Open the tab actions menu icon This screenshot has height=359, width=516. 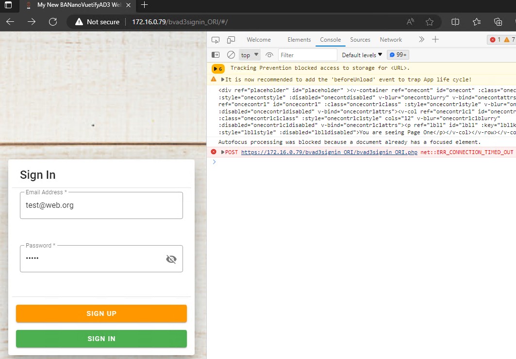[8, 5]
